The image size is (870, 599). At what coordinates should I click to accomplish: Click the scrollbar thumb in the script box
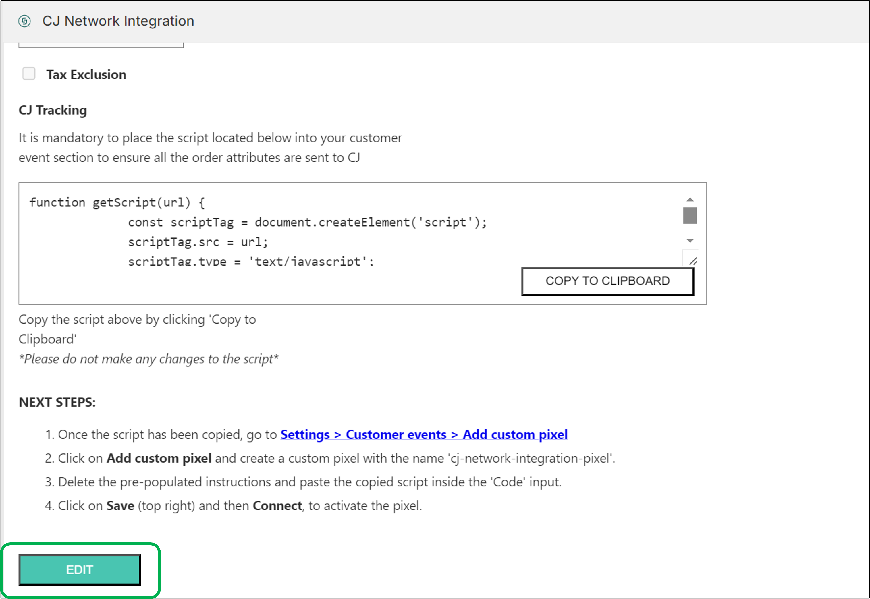(690, 215)
